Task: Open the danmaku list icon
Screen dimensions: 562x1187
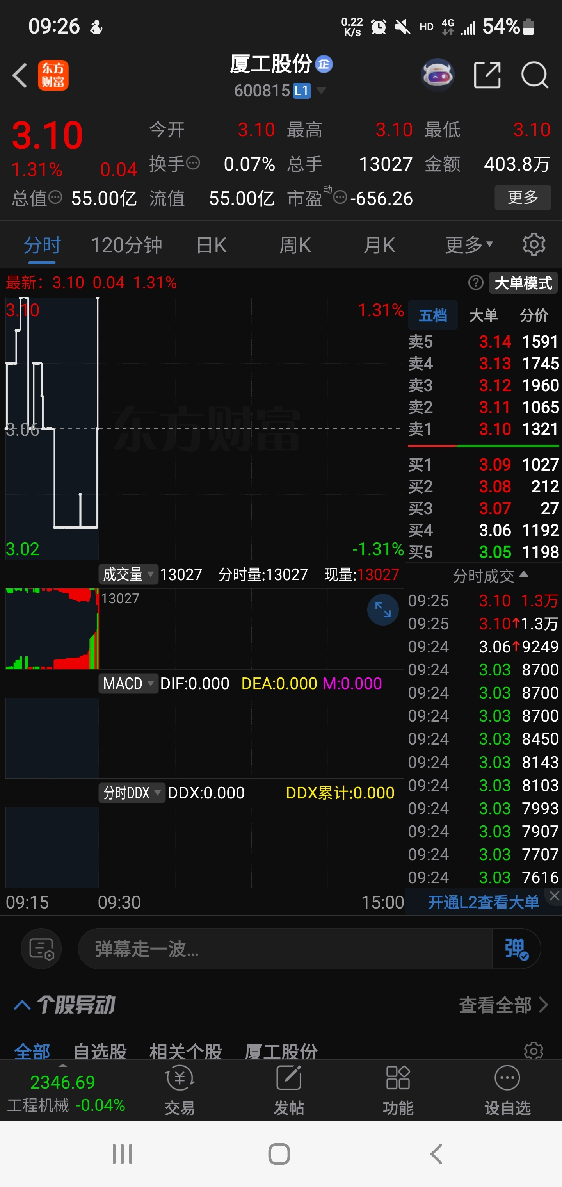Action: pos(41,949)
